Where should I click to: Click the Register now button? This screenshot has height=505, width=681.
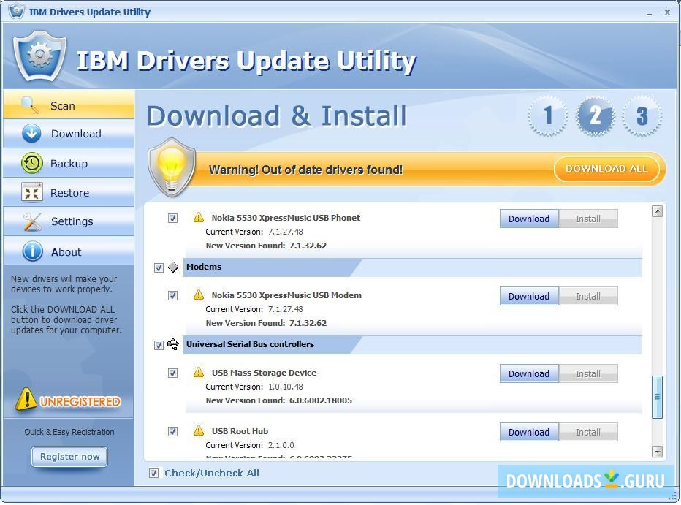(x=69, y=456)
